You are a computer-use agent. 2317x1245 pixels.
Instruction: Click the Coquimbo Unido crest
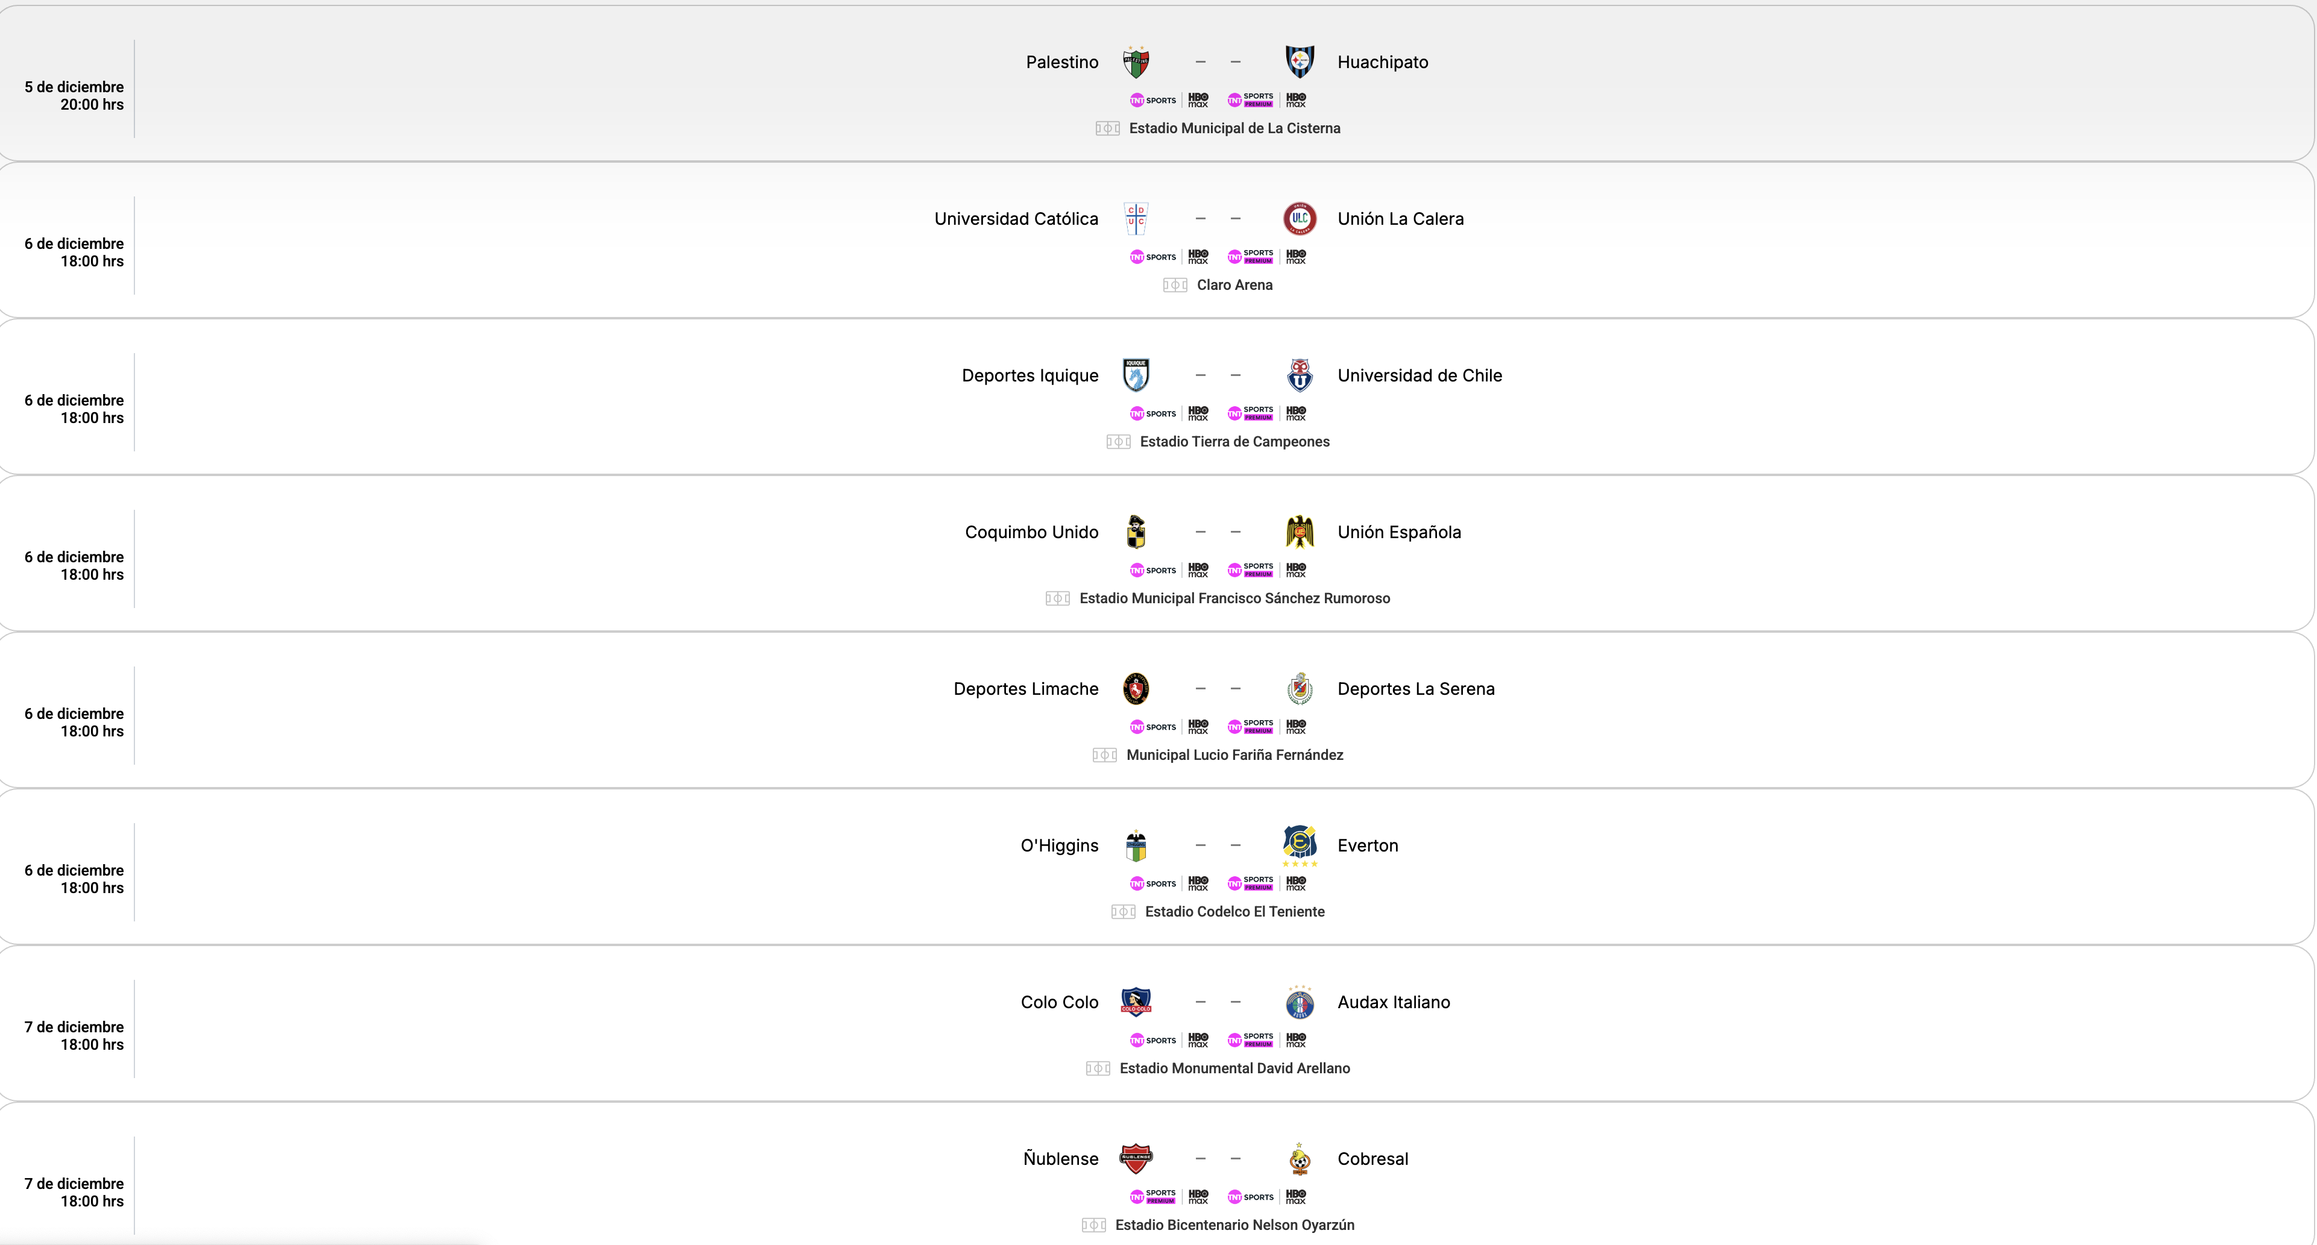(1136, 532)
